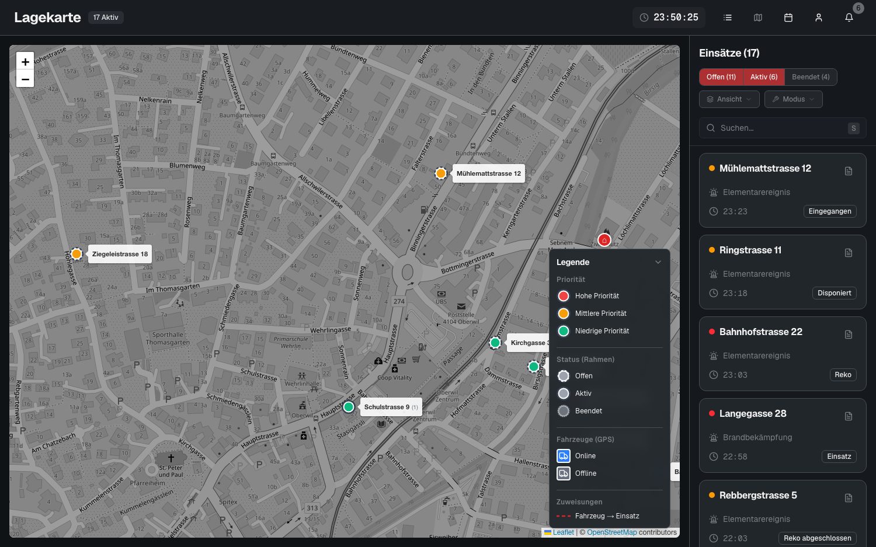Click red high-priority marker on the map
876x547 pixels.
pos(604,240)
